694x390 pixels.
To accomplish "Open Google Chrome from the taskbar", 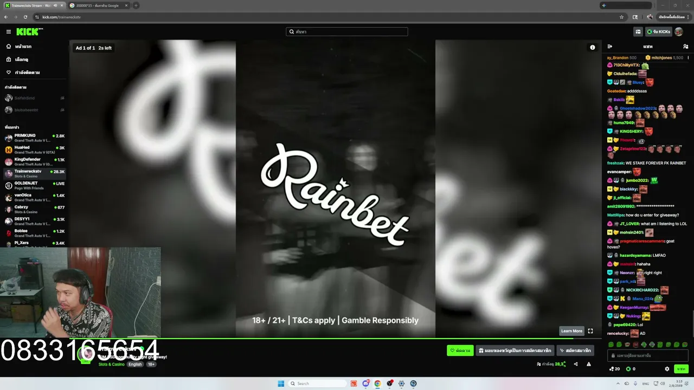I will pyautogui.click(x=377, y=383).
